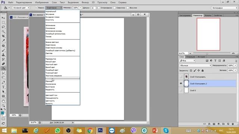Screen dimensions: 239x134
Task: Add a layer style with fx icon
Action: (x=209, y=124)
